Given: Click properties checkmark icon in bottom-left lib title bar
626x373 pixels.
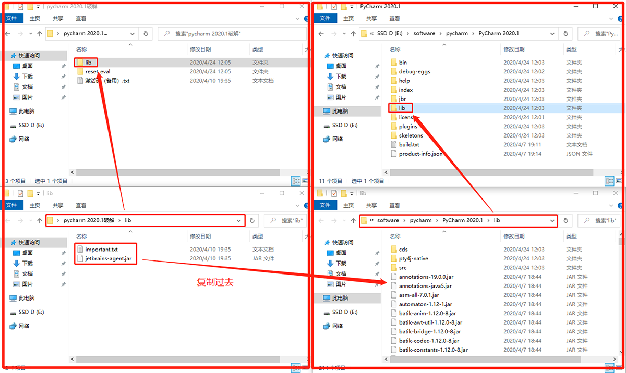Looking at the screenshot, I should (20, 193).
